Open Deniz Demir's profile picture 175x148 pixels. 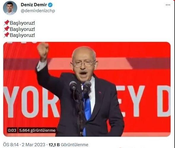(x=10, y=8)
